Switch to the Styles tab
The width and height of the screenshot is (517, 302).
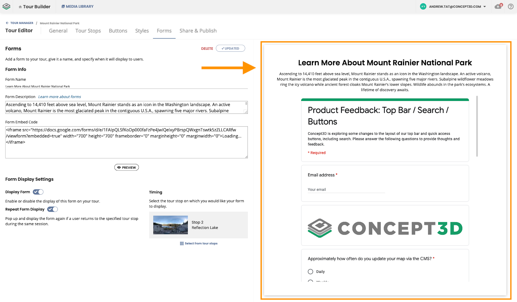(x=142, y=31)
